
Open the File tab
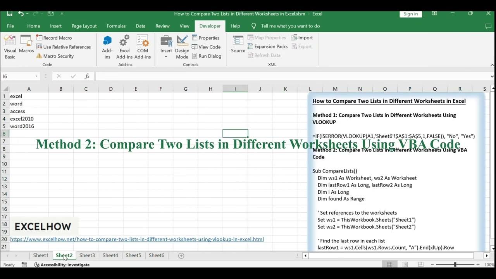coord(10,26)
